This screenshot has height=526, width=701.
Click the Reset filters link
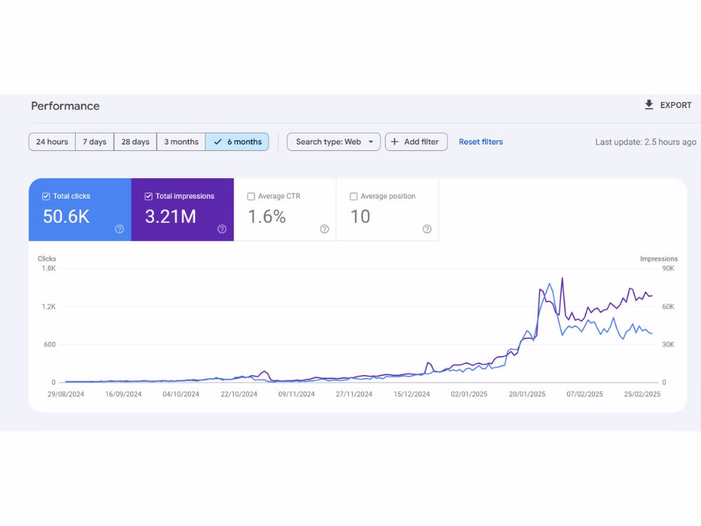click(481, 142)
